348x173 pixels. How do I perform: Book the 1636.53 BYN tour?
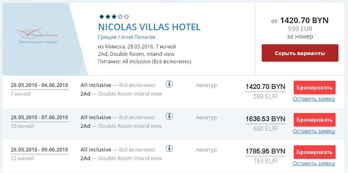[x=314, y=120]
